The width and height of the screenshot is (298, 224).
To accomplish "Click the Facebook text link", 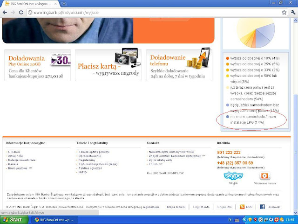I will point(273,207).
